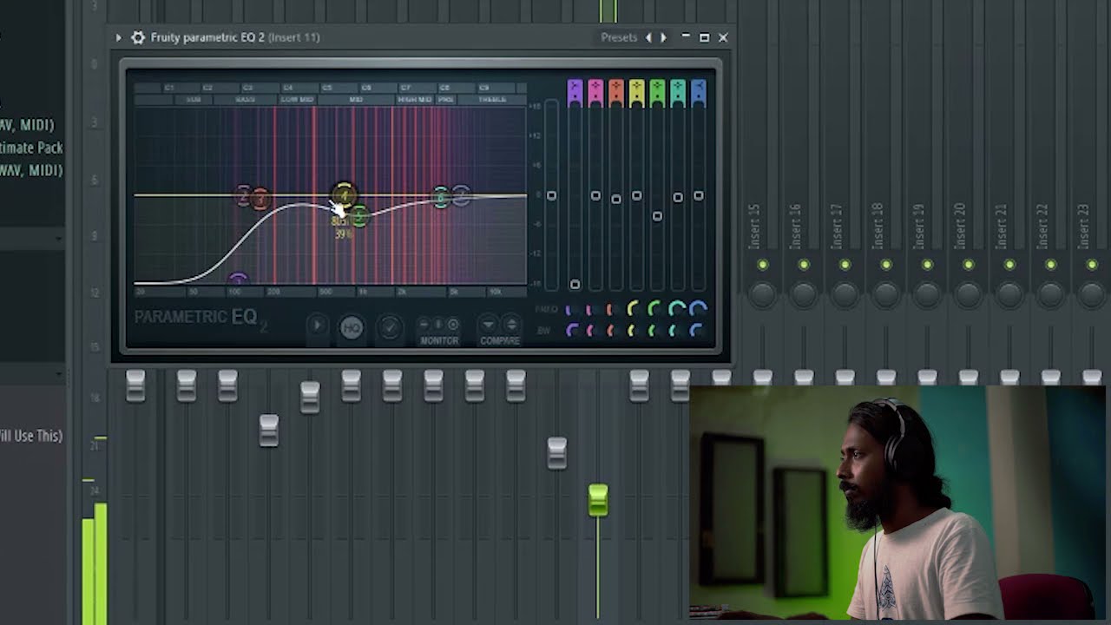Close the Fruity parametric EQ 2 window
This screenshot has width=1111, height=625.
tap(723, 37)
